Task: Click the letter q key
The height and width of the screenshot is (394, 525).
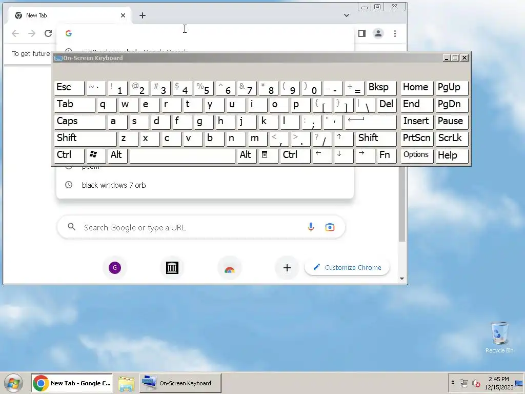Action: click(x=107, y=105)
